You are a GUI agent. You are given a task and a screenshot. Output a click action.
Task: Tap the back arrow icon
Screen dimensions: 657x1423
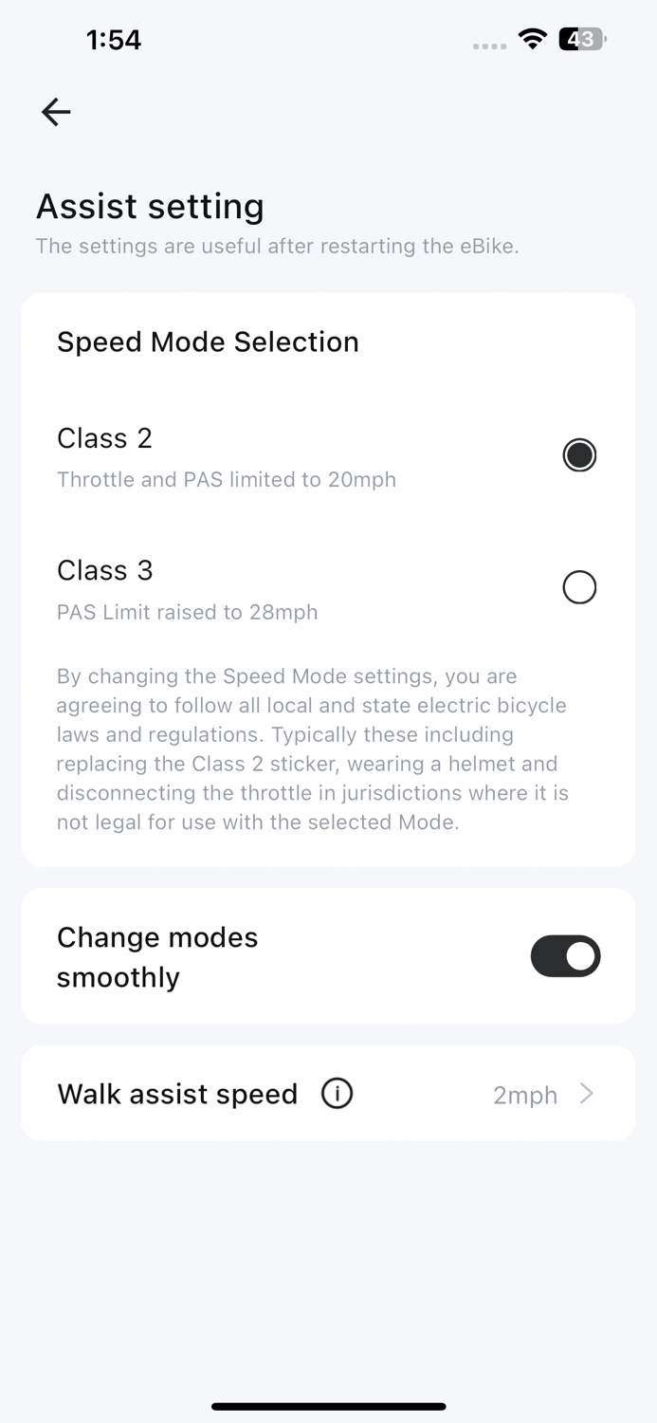[55, 111]
